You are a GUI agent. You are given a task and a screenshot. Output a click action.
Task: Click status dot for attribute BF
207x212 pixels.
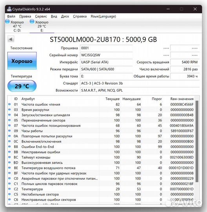click(9, 173)
